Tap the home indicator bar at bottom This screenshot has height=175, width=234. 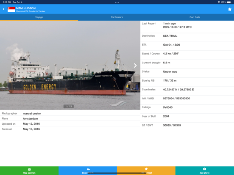117,173
